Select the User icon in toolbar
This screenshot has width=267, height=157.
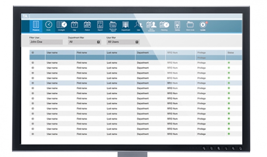(138, 26)
